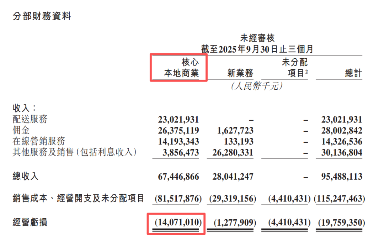Select the (81,517,876) cost figure
Viewport: 384px width, 237px height.
(178, 199)
